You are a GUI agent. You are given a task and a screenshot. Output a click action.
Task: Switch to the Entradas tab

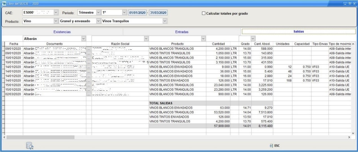[182, 32]
